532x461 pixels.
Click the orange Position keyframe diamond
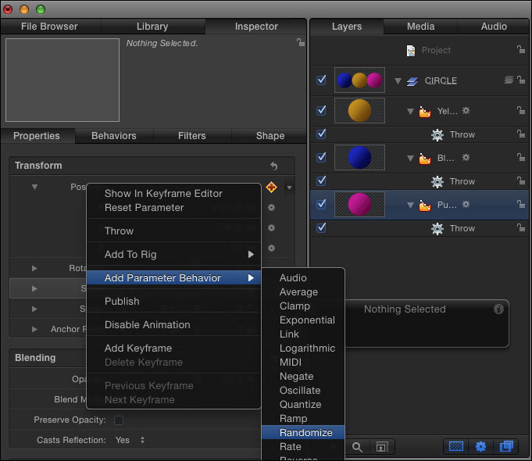click(271, 187)
